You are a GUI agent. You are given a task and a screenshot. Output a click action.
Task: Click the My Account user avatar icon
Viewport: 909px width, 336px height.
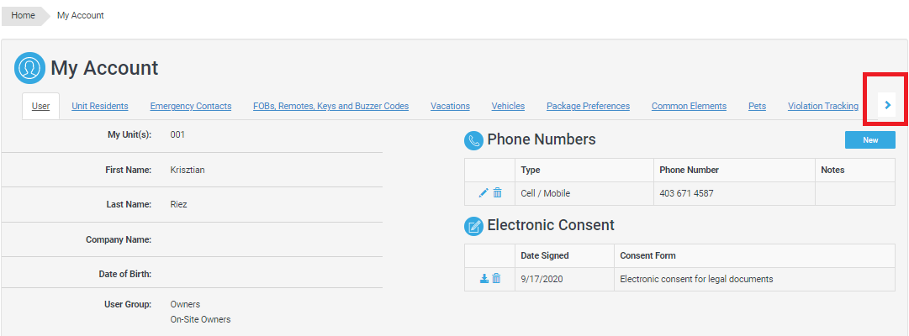29,68
